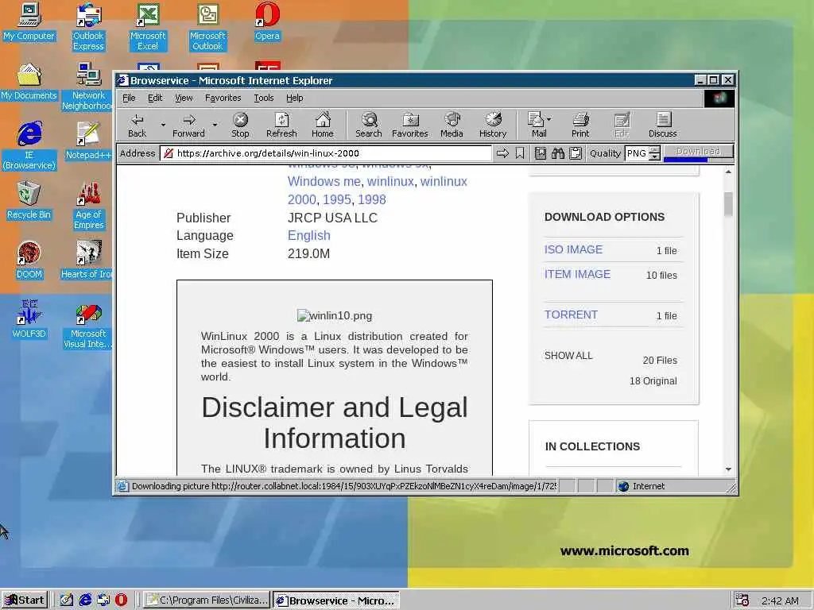814x610 pixels.
Task: Click the Forward toolbar button
Action: [188, 125]
